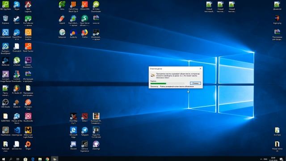
Task: Click the green disk cleanup progress bar
Action: pyautogui.click(x=167, y=84)
